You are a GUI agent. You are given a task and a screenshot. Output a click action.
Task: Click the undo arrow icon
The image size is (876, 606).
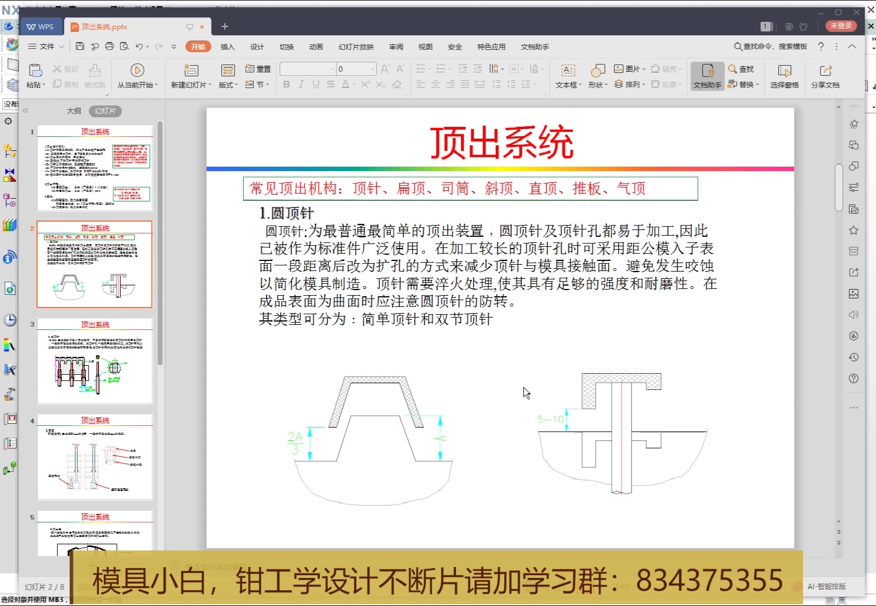tap(139, 47)
